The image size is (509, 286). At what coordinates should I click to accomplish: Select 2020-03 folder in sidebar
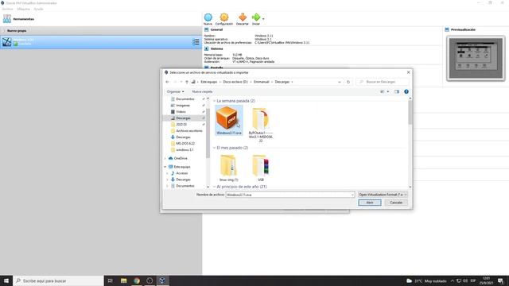(181, 125)
